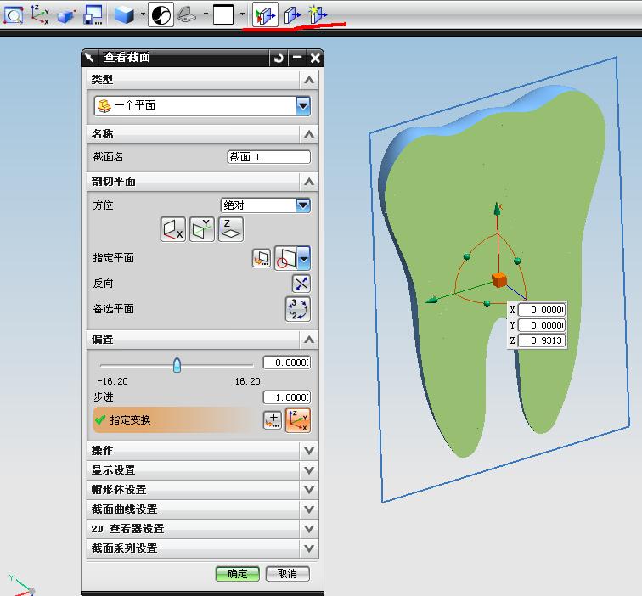Click the Clip Section toolbar icon
Viewport: 642px width, 596px height.
(292, 15)
